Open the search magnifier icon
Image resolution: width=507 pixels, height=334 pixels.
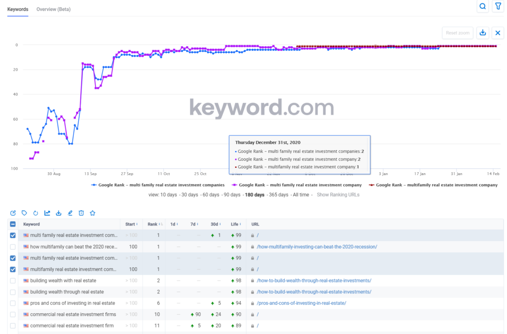(x=482, y=6)
